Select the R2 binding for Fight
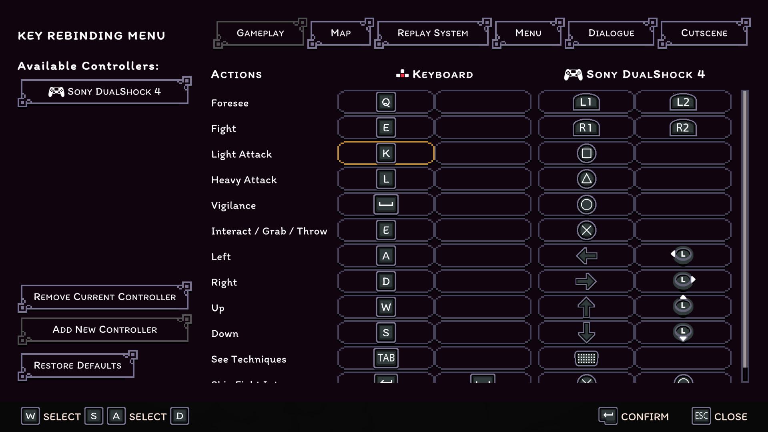Viewport: 768px width, 432px height. [683, 128]
